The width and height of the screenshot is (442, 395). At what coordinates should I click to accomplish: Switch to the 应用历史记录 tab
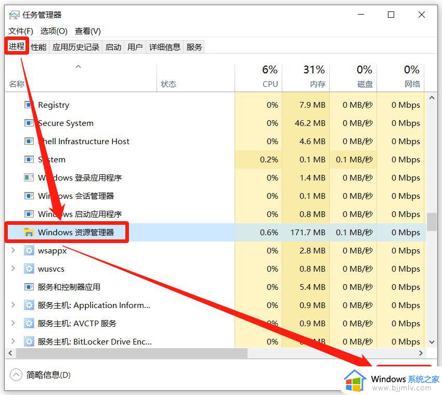(76, 47)
